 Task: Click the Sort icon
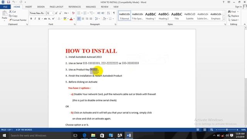coord(108,13)
